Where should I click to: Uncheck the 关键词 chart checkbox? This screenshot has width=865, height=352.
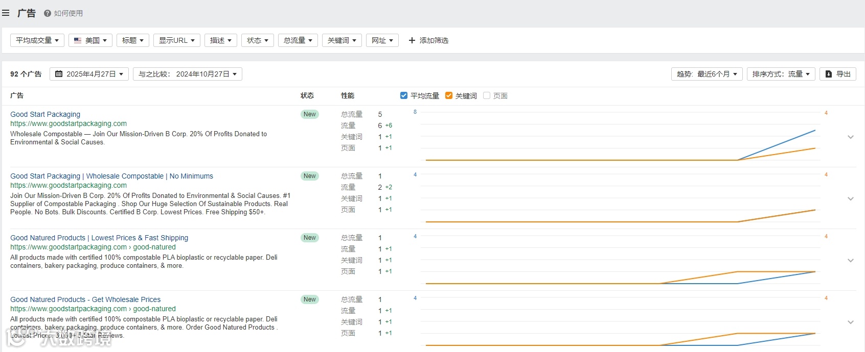(449, 95)
